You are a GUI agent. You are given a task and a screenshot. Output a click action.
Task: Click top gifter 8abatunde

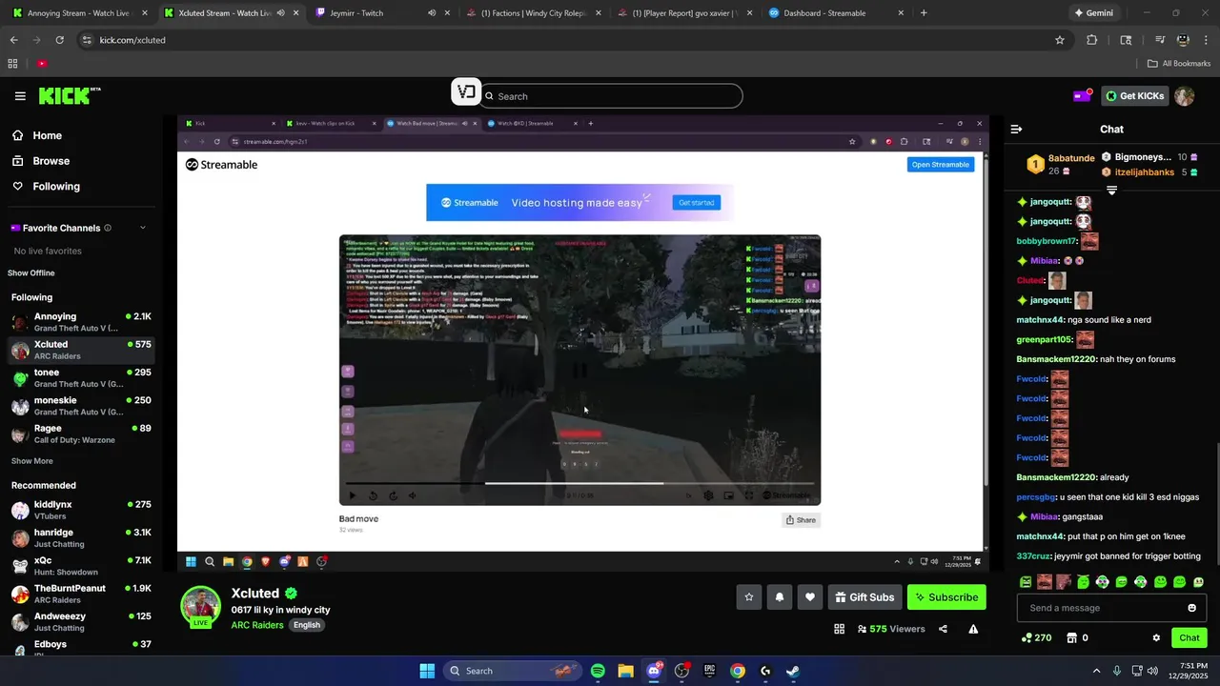[x=1071, y=157]
